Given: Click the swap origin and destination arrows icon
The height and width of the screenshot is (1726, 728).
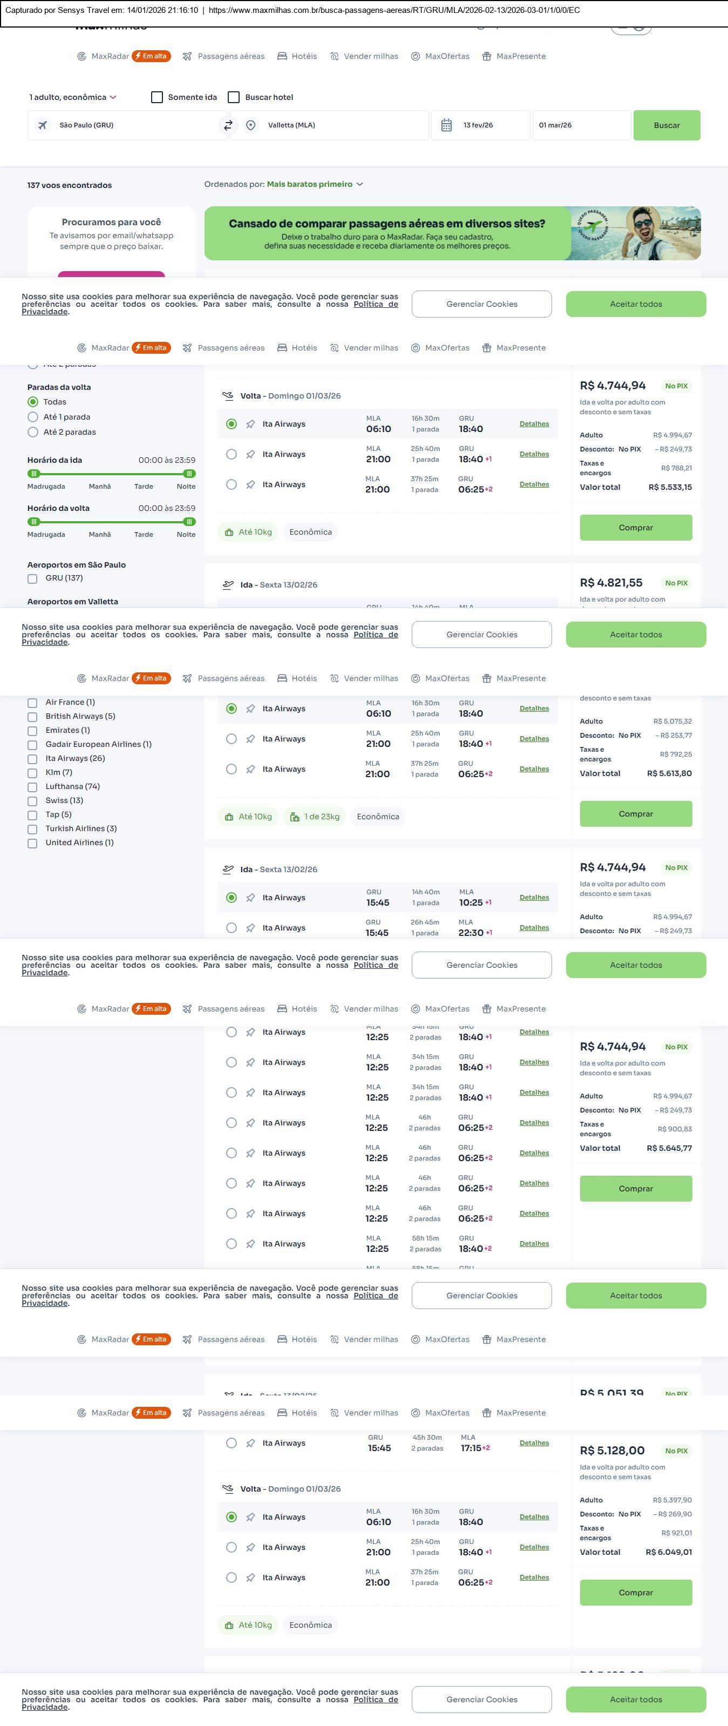Looking at the screenshot, I should click(228, 125).
